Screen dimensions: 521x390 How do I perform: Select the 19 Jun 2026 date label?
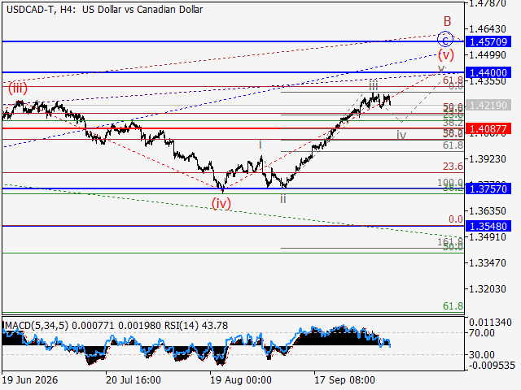tap(30, 380)
